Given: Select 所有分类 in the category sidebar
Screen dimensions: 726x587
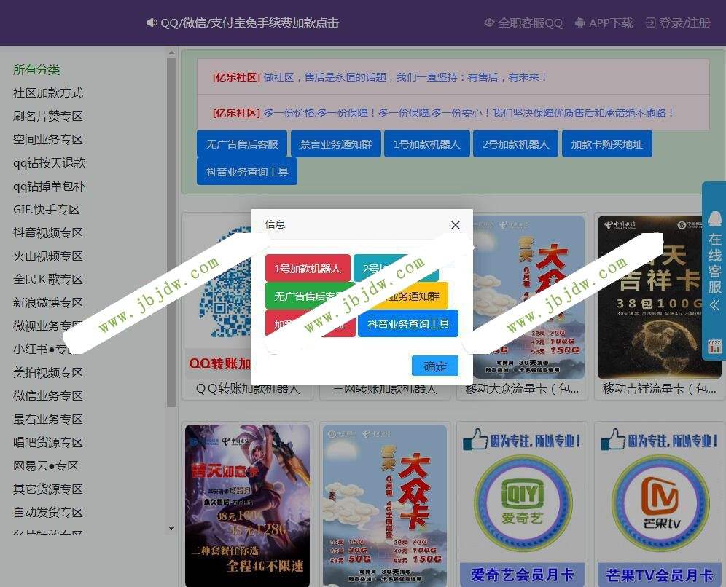Looking at the screenshot, I should (x=36, y=70).
